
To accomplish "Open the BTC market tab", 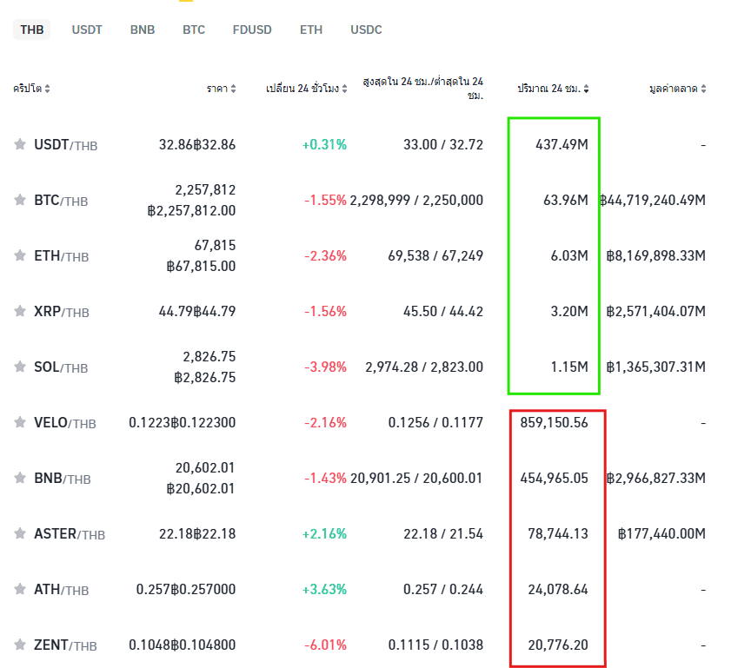I will (194, 30).
